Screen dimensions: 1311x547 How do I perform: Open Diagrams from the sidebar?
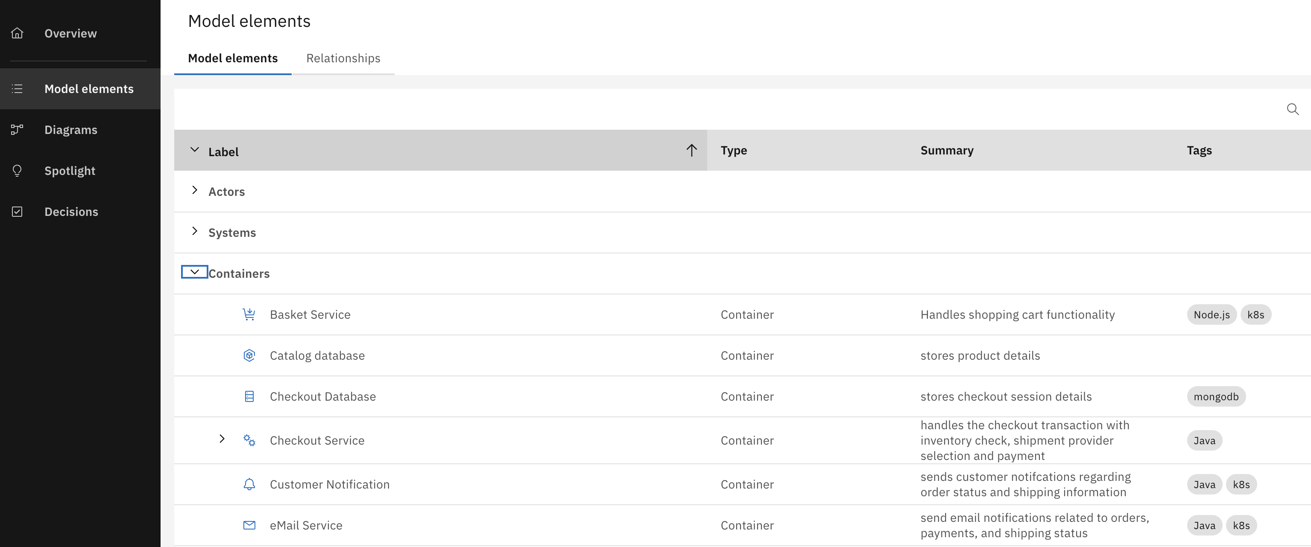click(x=71, y=130)
